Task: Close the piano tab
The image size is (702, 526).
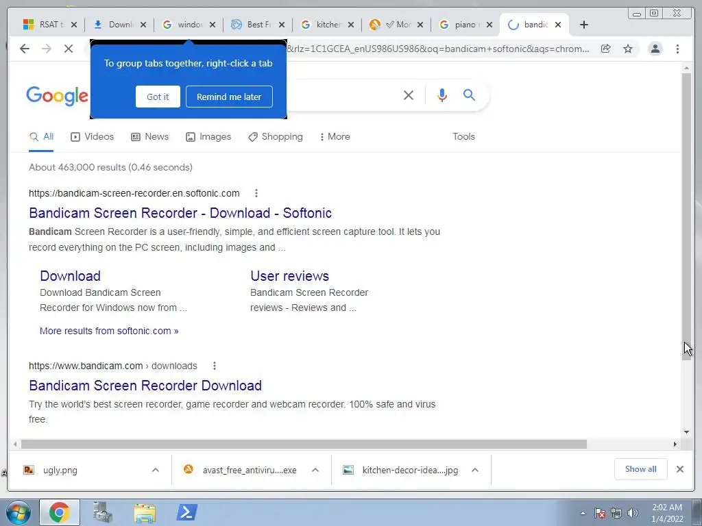Action: click(x=489, y=25)
